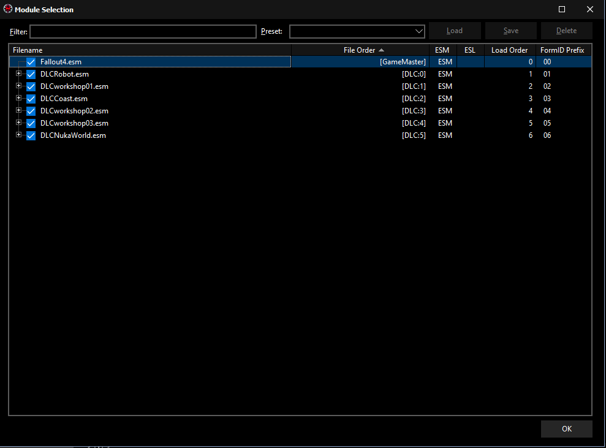Click FormID prefix 06 cell
The height and width of the screenshot is (448, 606).
[547, 135]
